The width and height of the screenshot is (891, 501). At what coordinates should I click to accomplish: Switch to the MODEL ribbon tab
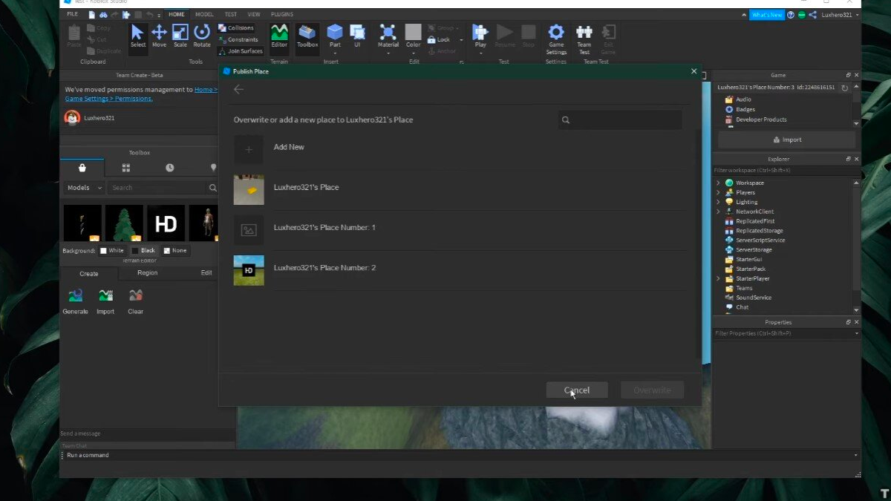point(204,14)
